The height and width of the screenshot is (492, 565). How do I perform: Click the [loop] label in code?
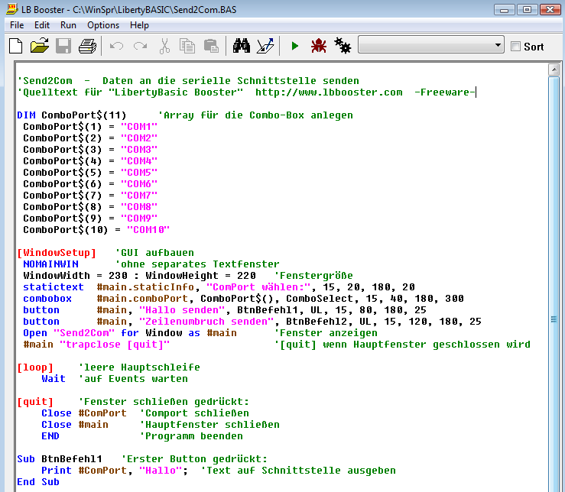[x=35, y=367]
